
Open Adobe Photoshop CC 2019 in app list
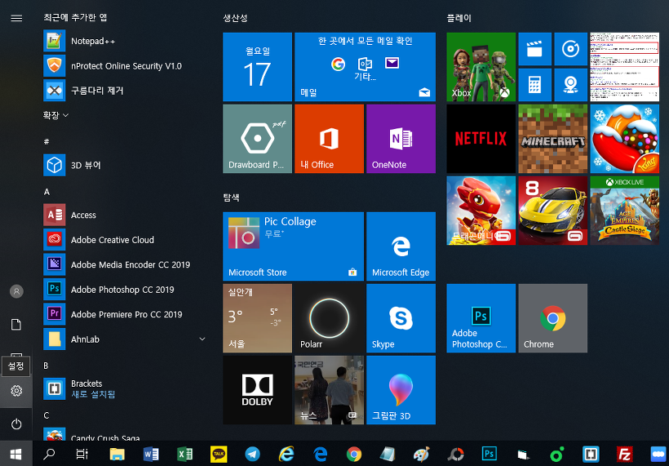point(124,290)
